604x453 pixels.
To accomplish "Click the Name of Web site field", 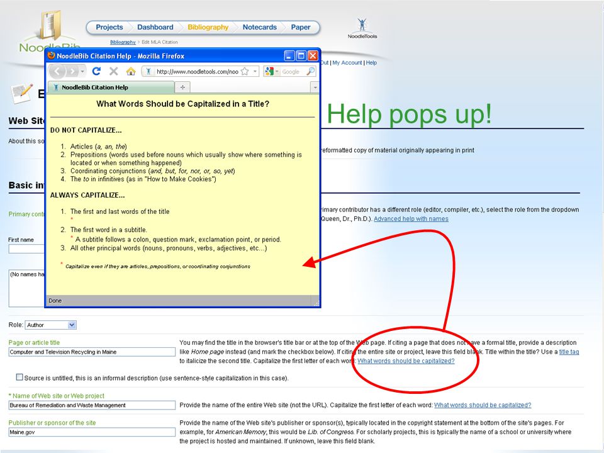I will click(92, 405).
